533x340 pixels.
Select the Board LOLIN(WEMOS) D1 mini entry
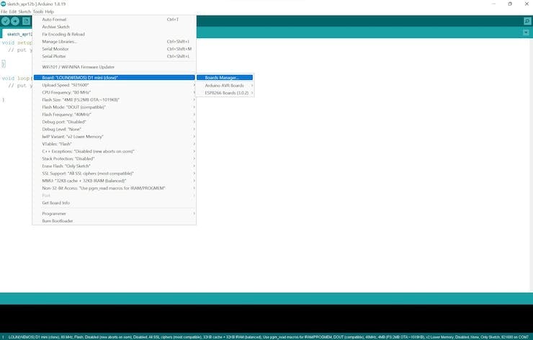point(115,78)
